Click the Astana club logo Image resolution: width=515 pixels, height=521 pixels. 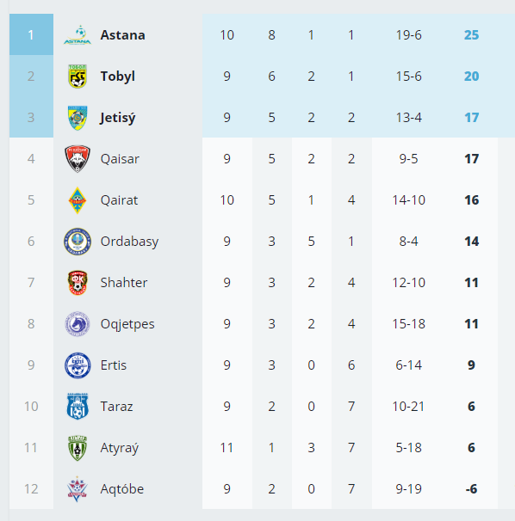78,35
